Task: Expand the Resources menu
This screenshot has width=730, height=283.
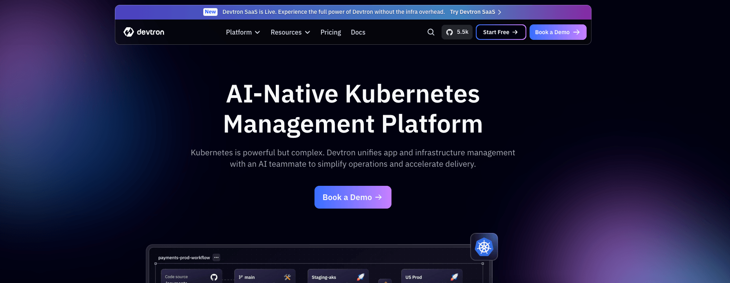Action: click(290, 32)
